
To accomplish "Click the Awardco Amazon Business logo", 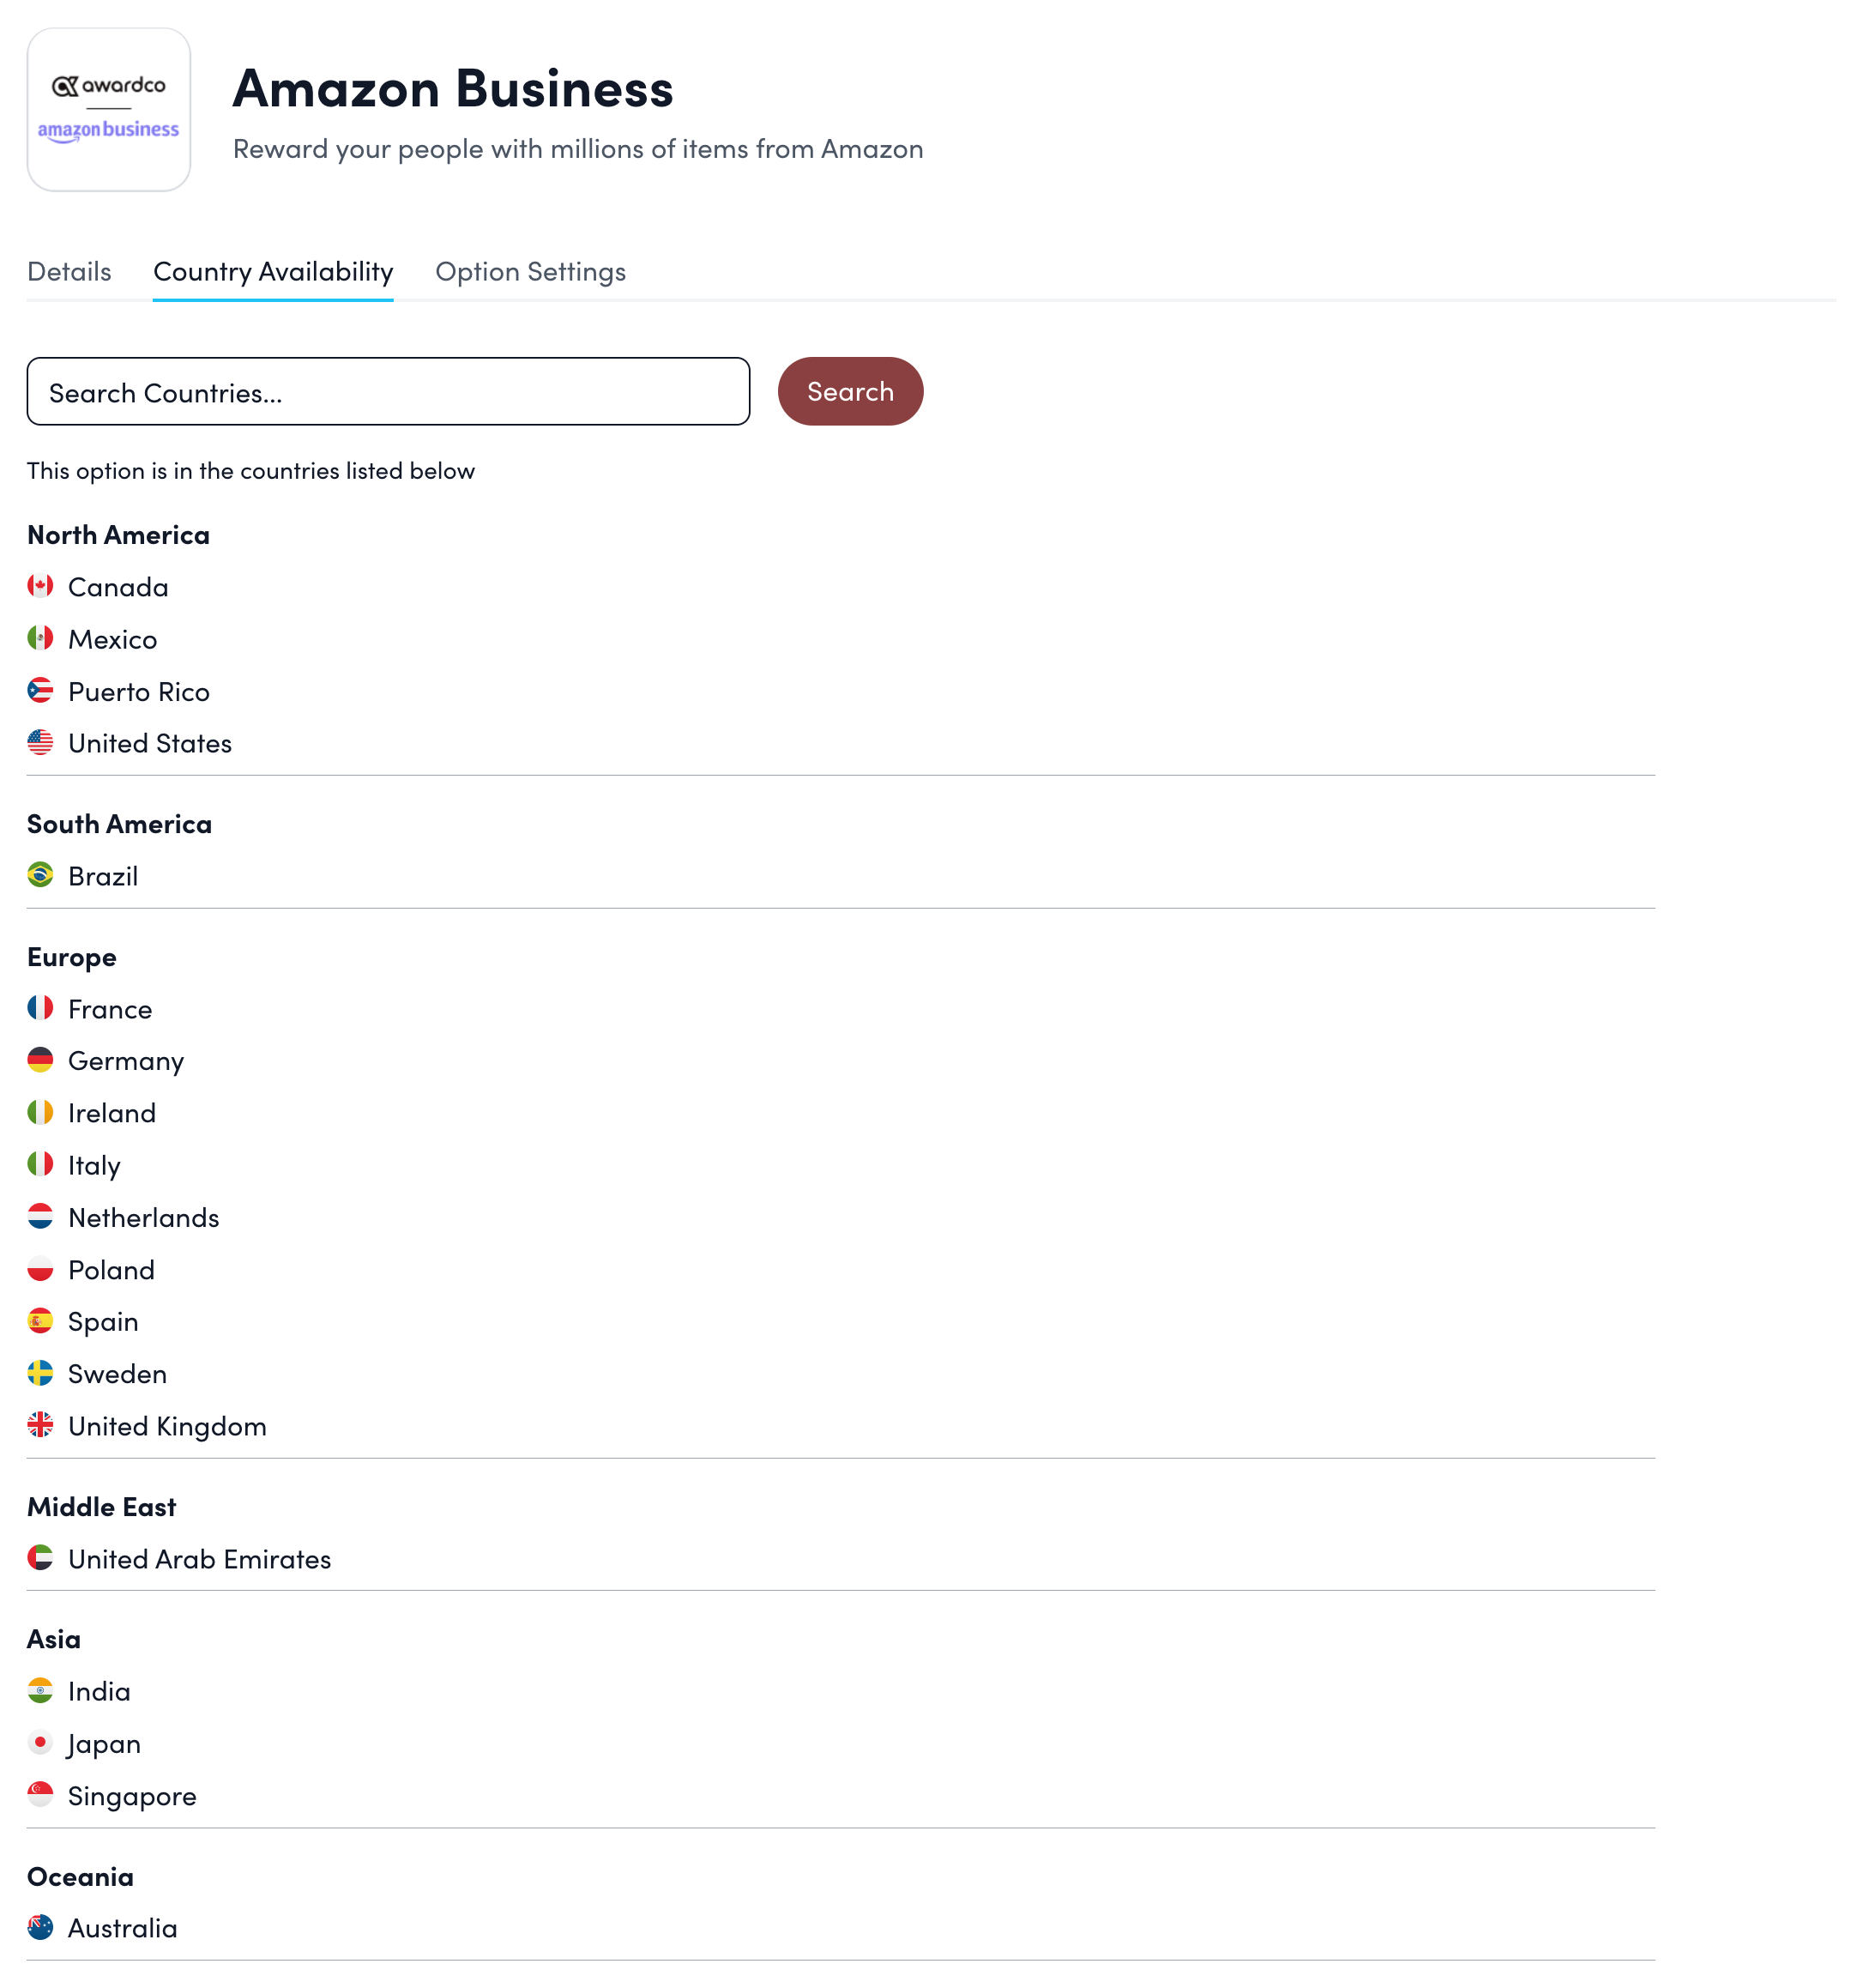I will coord(108,110).
